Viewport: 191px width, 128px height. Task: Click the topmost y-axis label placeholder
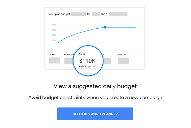click(54, 25)
